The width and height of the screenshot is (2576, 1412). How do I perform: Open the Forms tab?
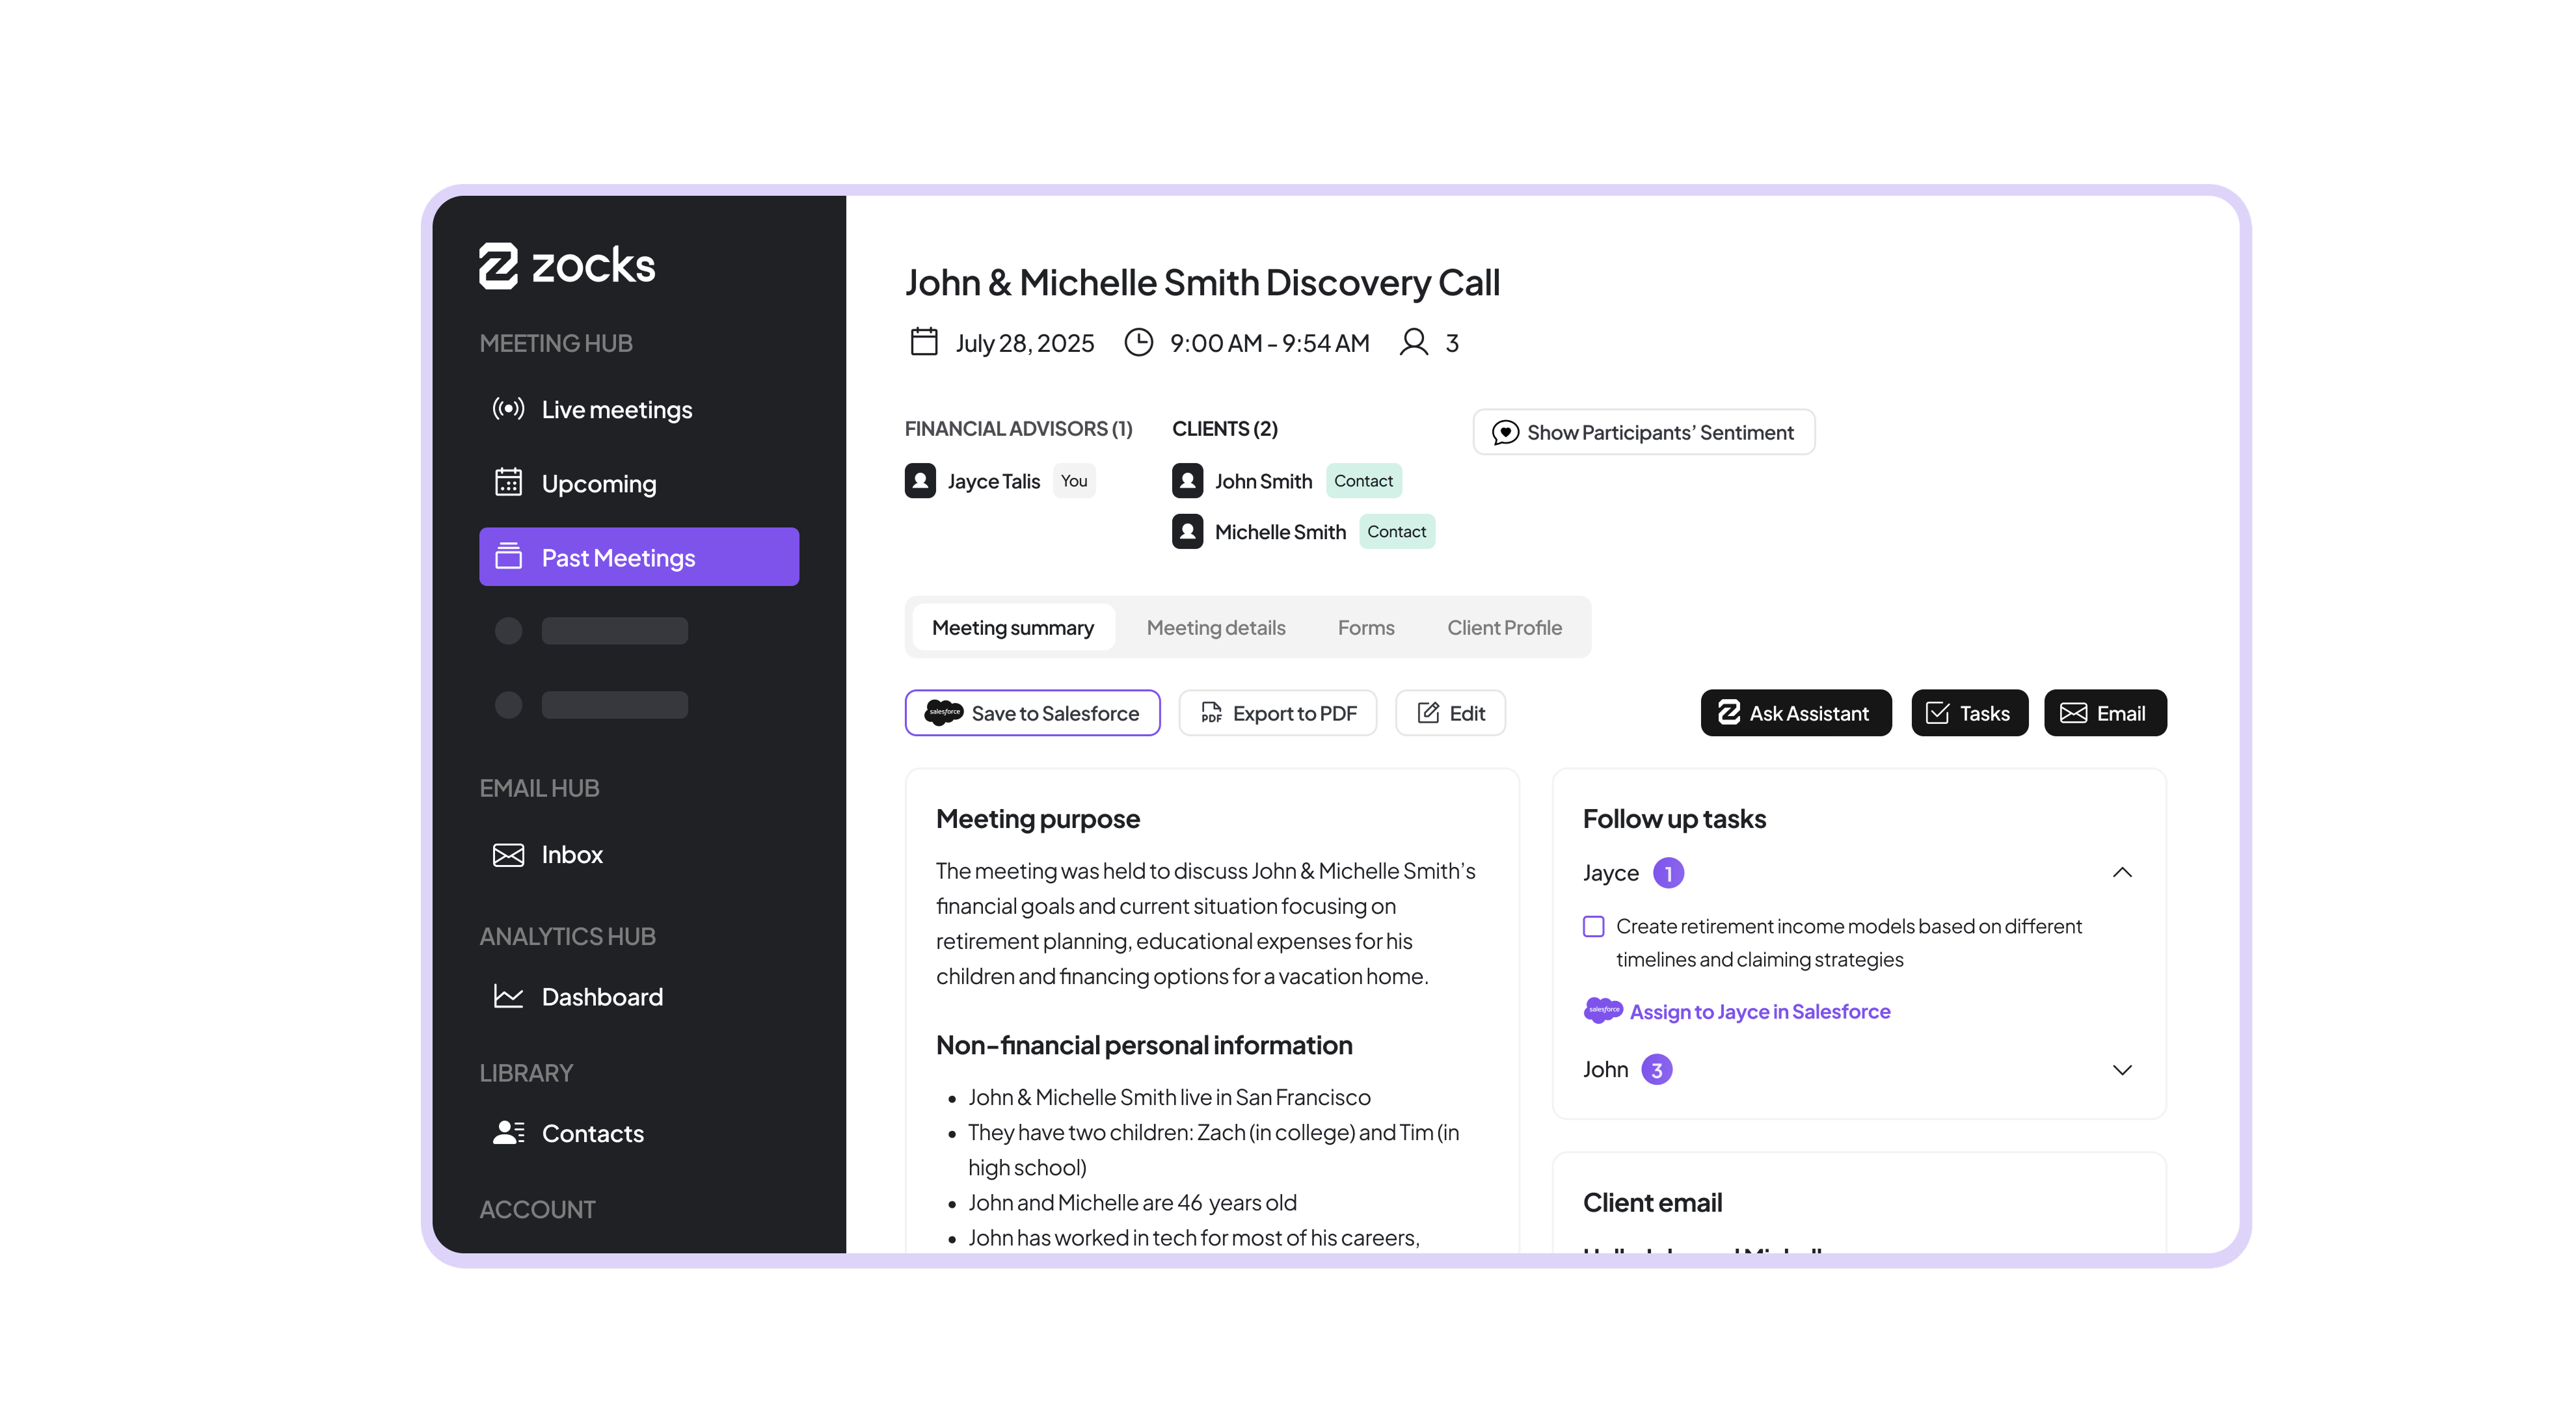(x=1366, y=627)
